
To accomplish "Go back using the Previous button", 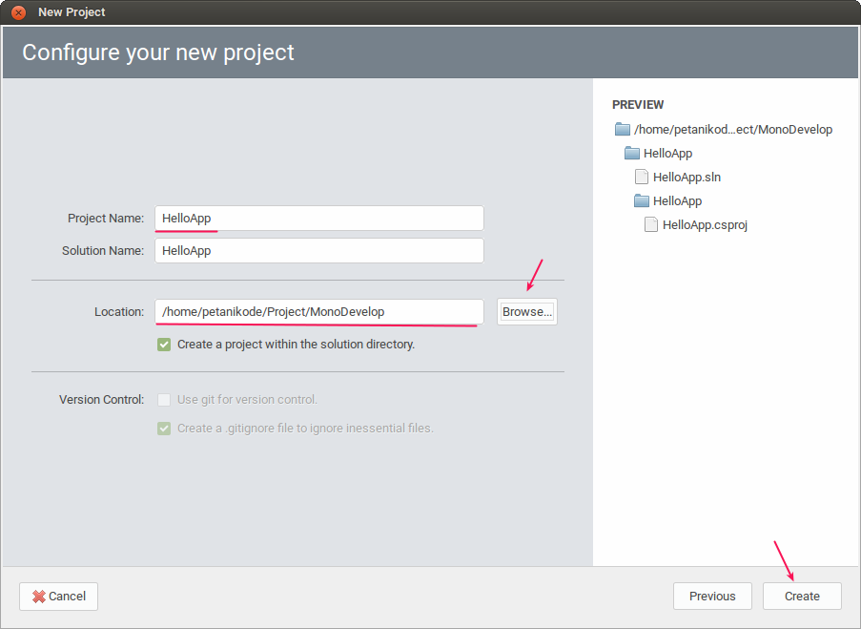I will point(712,596).
